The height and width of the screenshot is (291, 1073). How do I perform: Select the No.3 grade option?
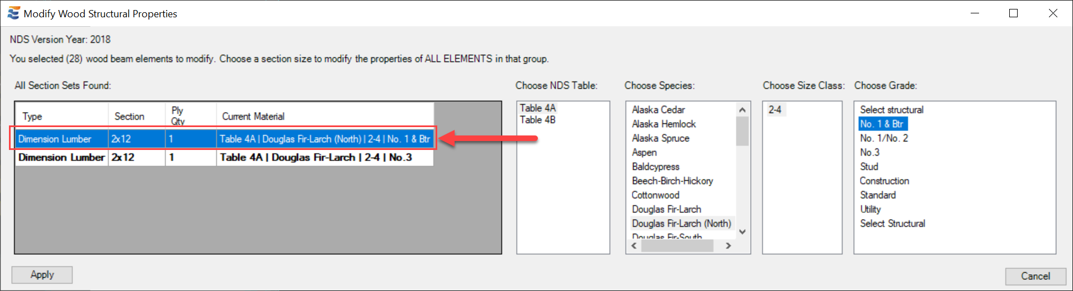coord(869,152)
